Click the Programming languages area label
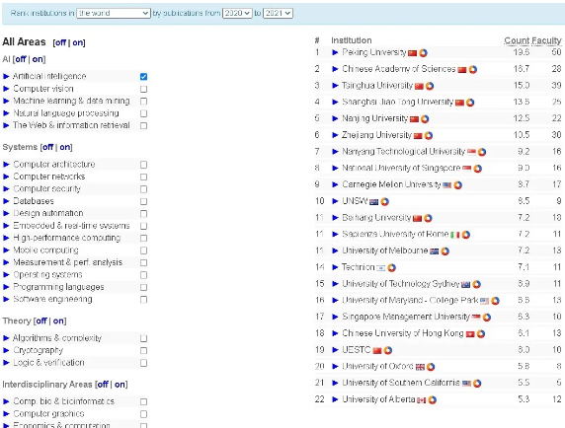Screen dimensions: 565x428 pos(58,287)
